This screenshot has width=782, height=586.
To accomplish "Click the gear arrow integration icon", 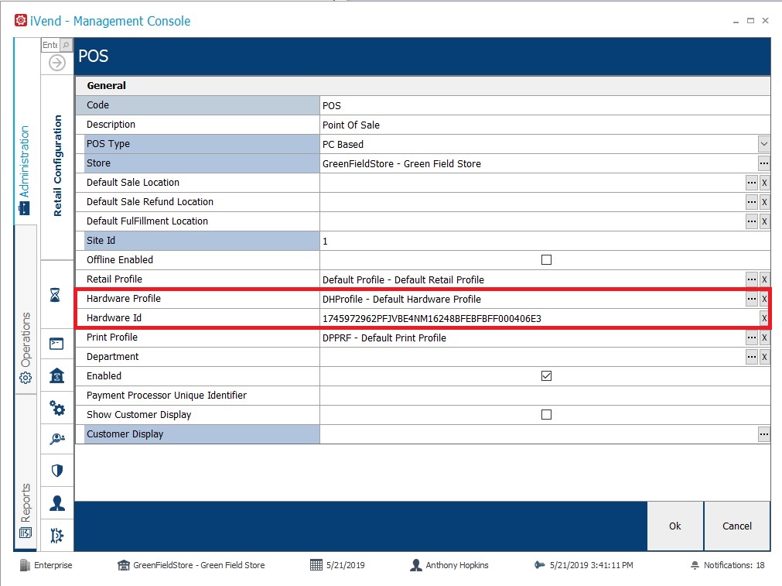I will click(x=57, y=536).
